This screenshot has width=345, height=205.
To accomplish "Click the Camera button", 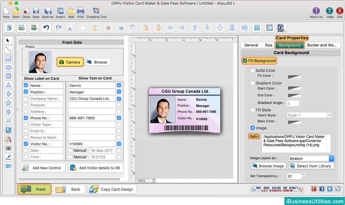I will [x=70, y=62].
